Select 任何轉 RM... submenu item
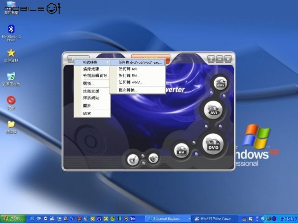 click(137, 75)
